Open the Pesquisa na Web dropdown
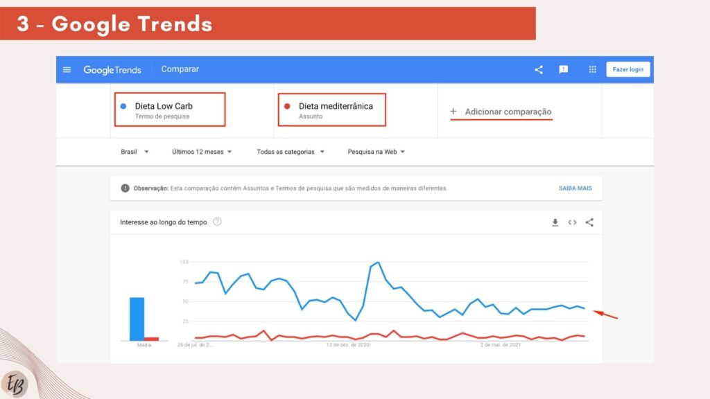This screenshot has height=399, width=710. 376,152
